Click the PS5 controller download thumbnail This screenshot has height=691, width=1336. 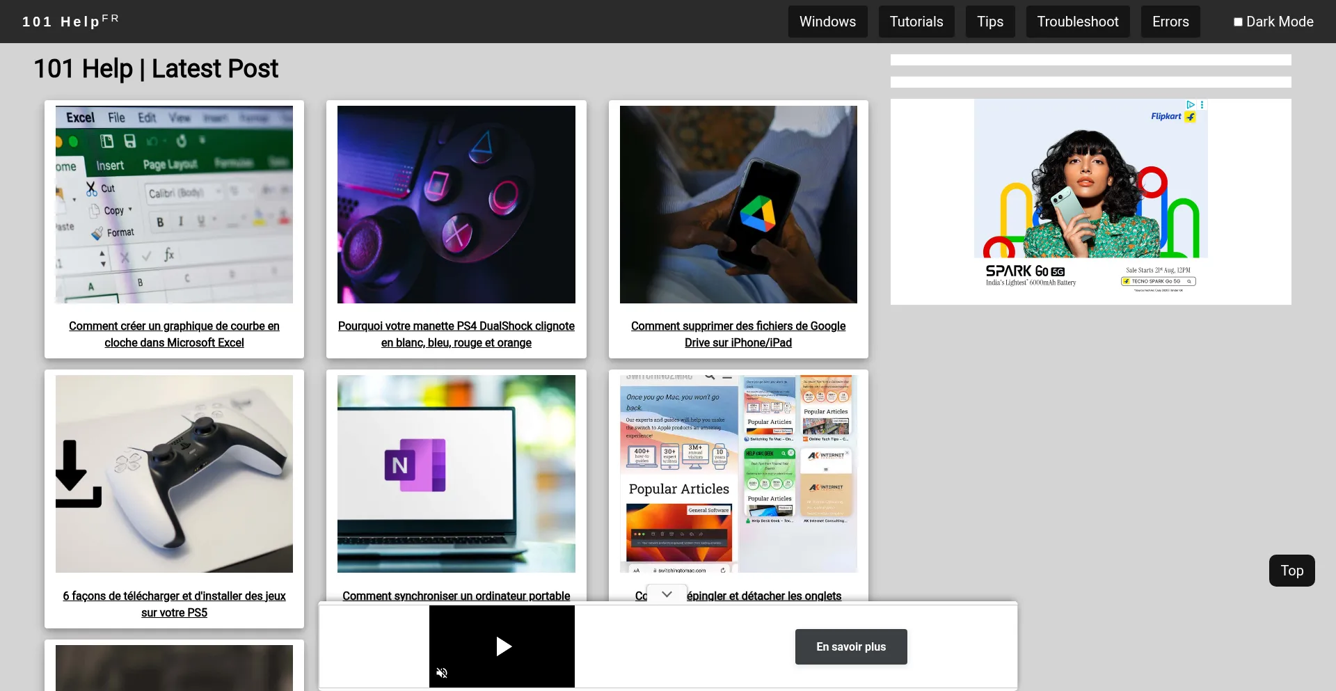(174, 474)
